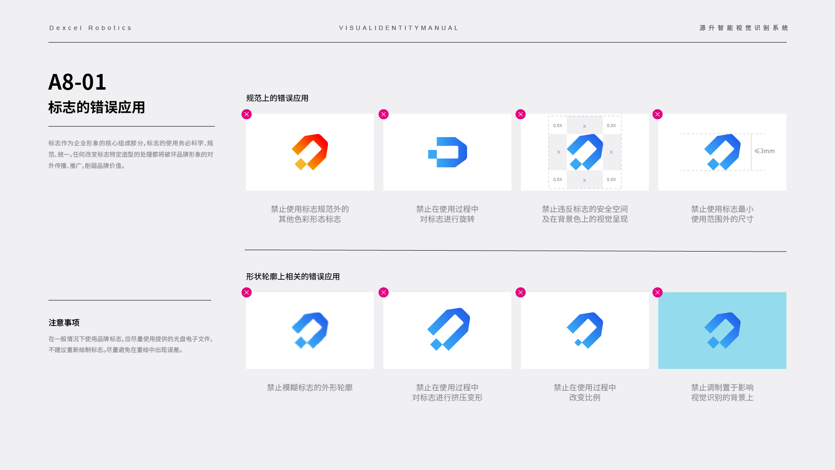The width and height of the screenshot is (835, 470).
Task: Click the changed-proportion logo
Action: pos(584,330)
